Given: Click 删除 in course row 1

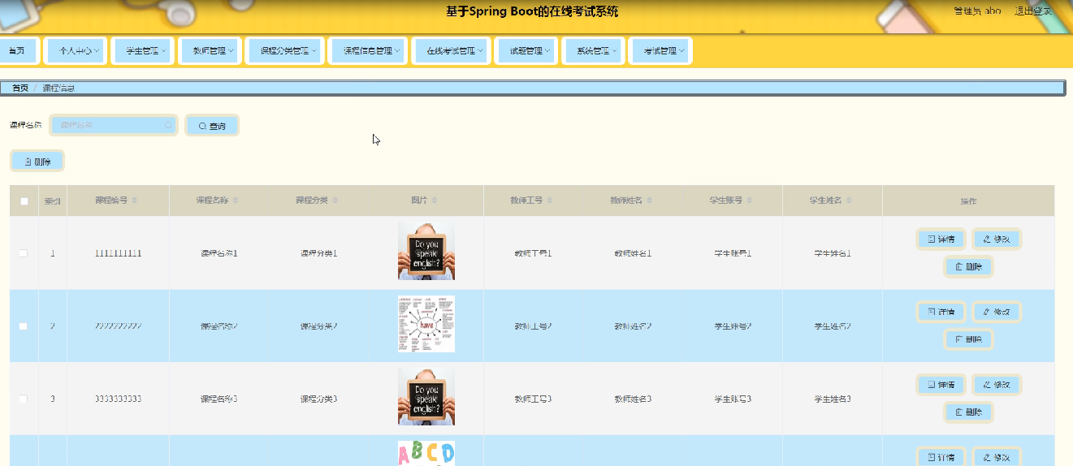Looking at the screenshot, I should [x=968, y=266].
